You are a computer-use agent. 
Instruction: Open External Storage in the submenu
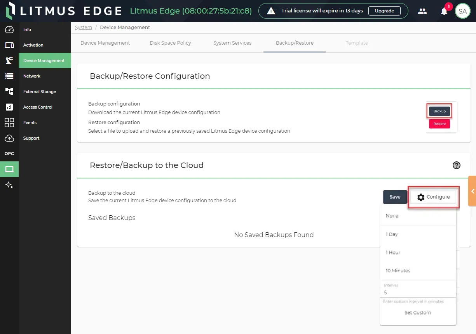pyautogui.click(x=45, y=92)
